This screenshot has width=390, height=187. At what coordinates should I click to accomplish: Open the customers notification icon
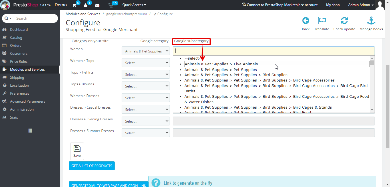[x=86, y=5]
